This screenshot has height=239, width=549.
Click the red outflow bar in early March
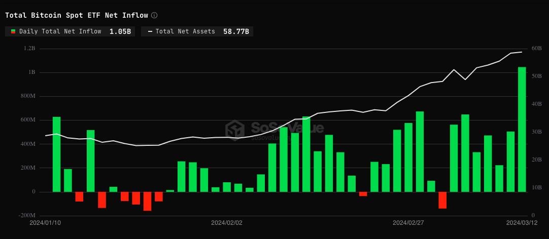point(442,200)
